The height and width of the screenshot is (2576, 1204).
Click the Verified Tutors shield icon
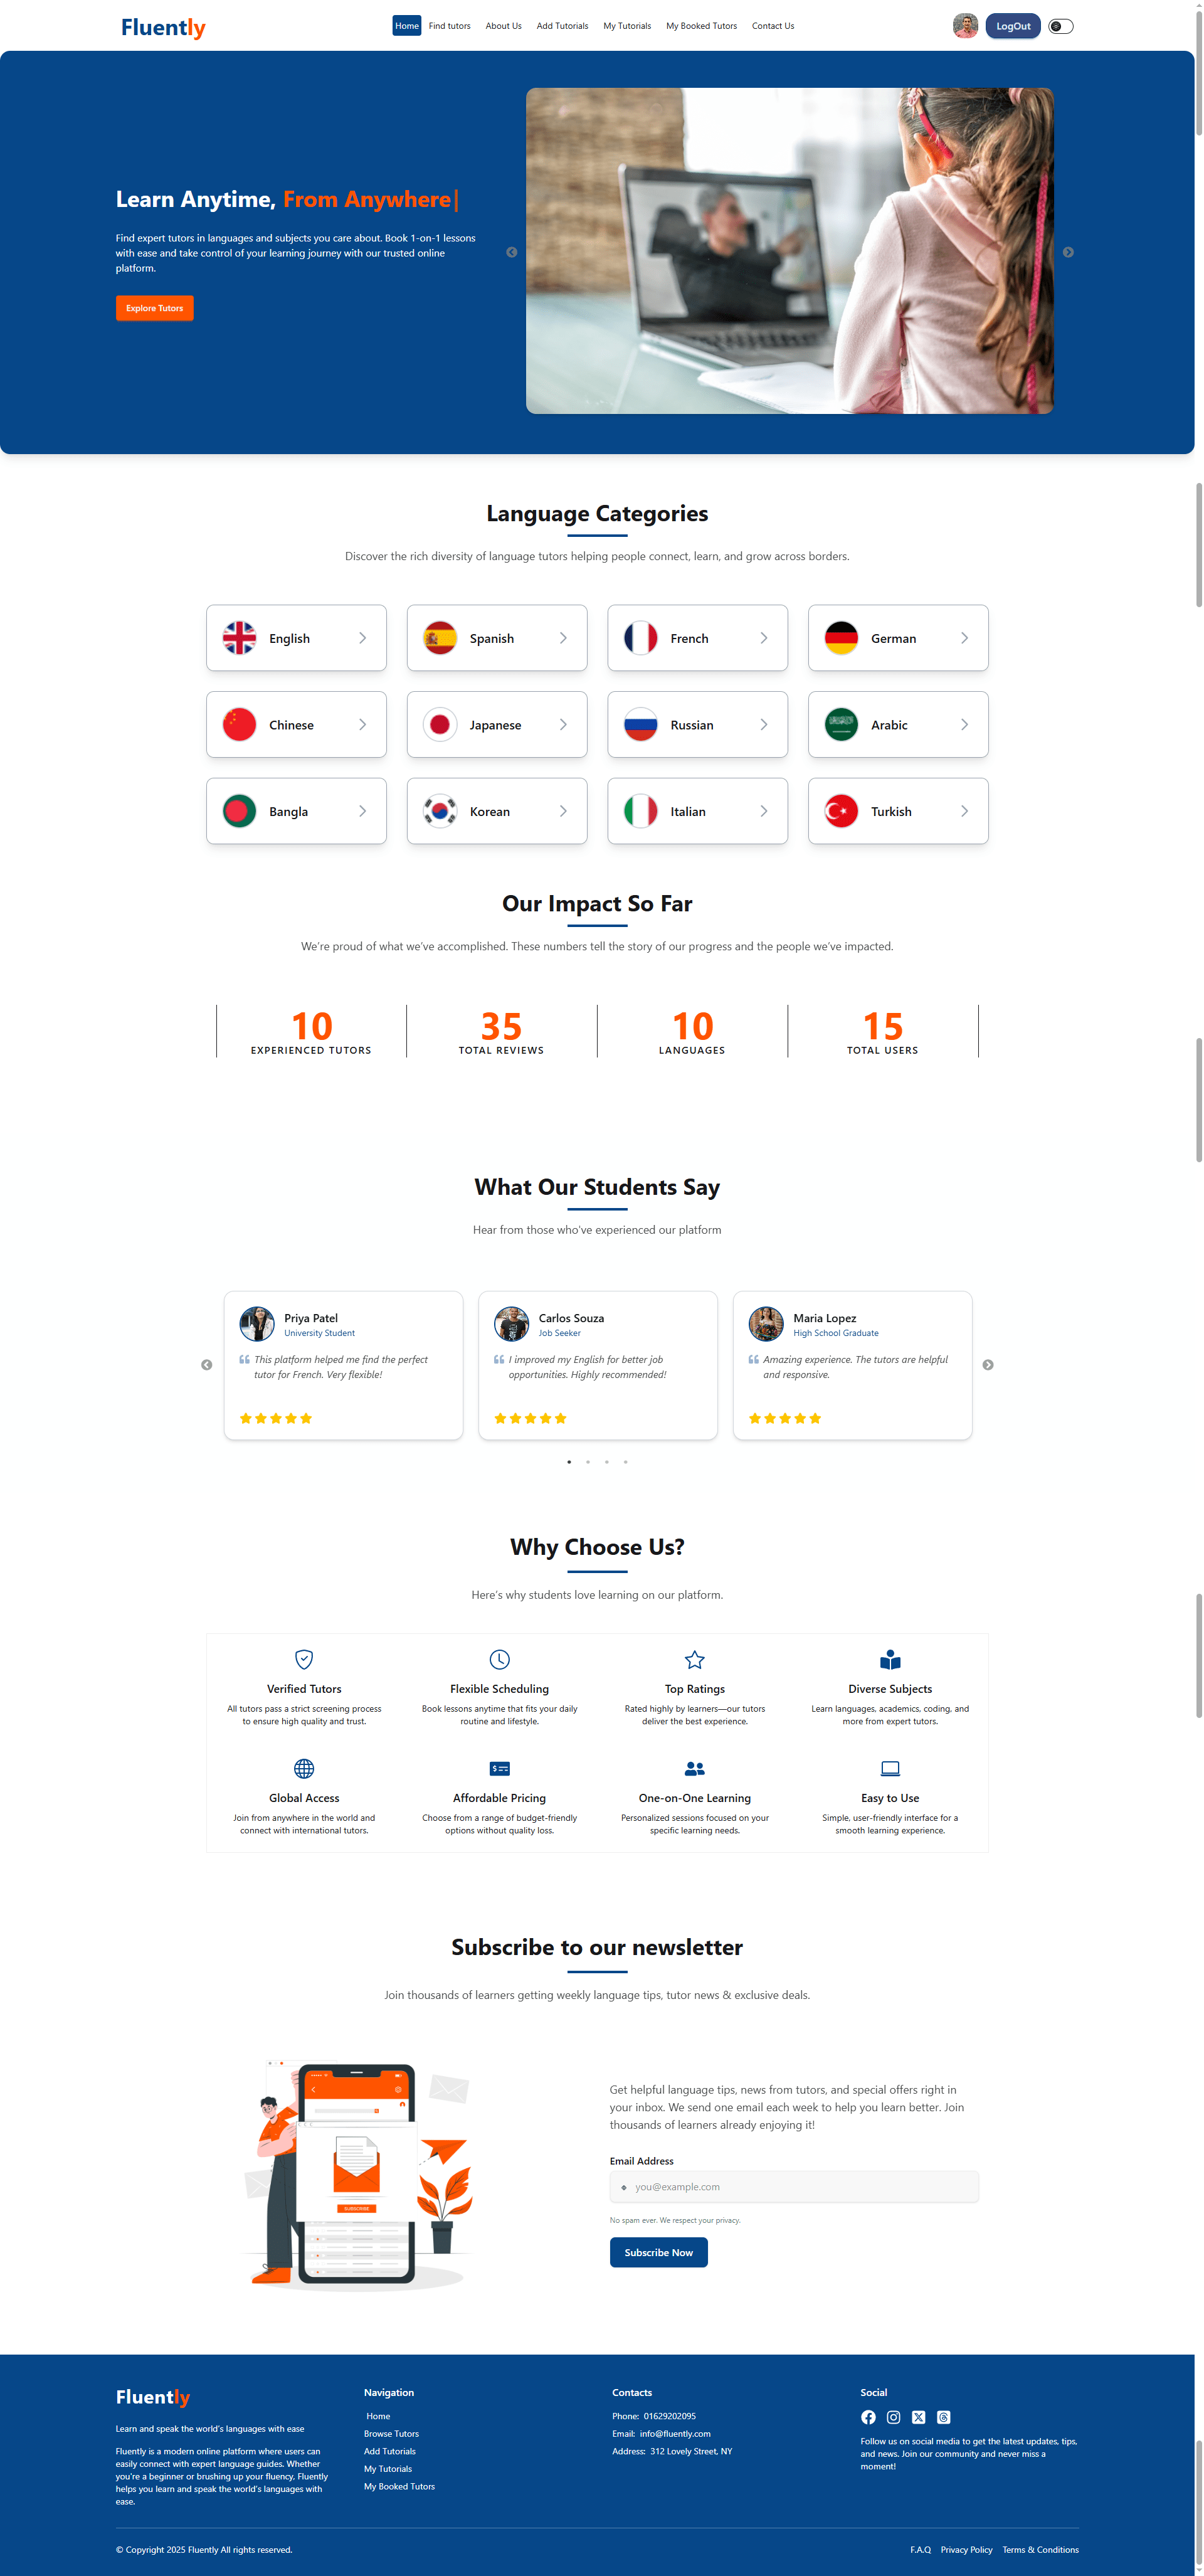click(304, 1659)
